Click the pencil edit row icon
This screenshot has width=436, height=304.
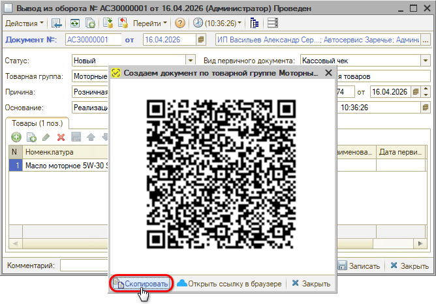click(x=46, y=138)
